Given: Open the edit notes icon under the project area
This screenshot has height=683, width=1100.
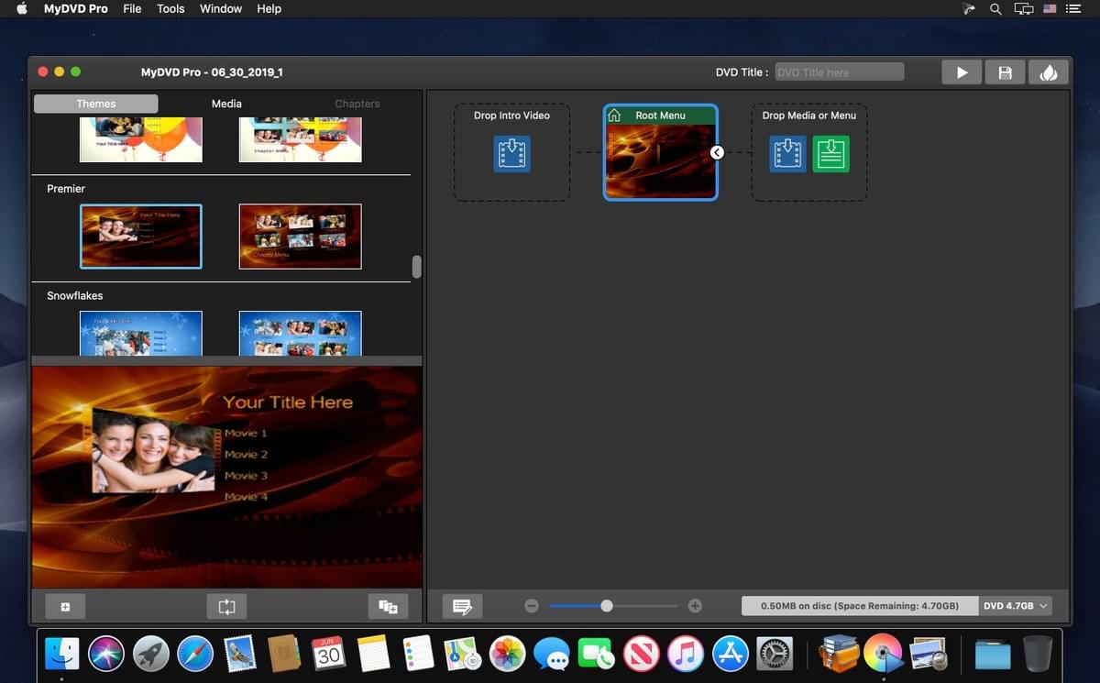Looking at the screenshot, I should click(462, 606).
